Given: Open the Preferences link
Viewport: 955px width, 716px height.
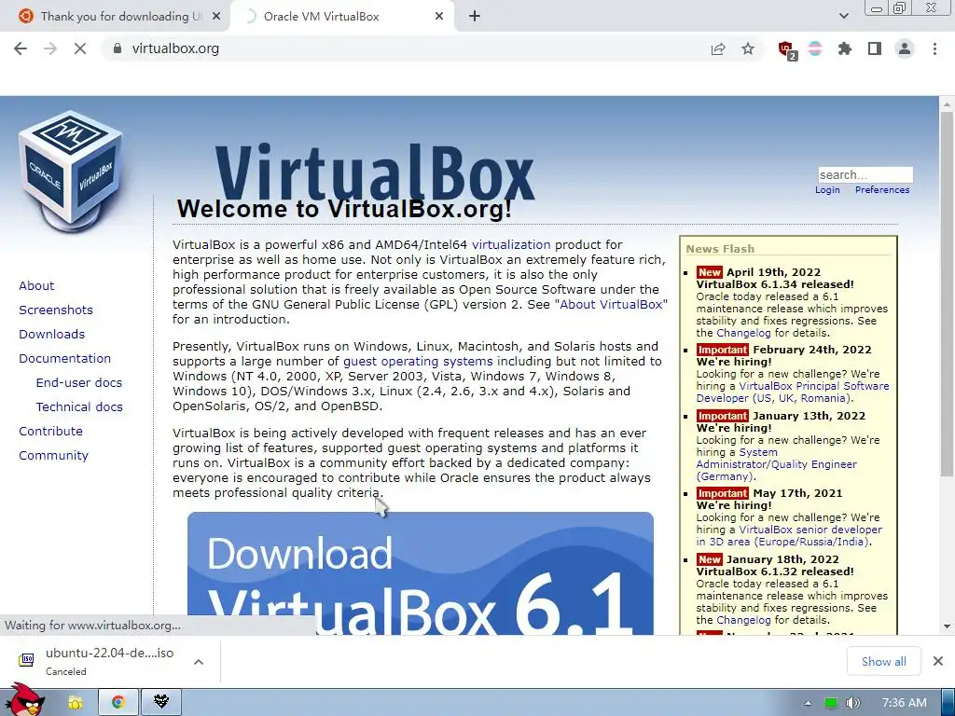Looking at the screenshot, I should pyautogui.click(x=882, y=190).
